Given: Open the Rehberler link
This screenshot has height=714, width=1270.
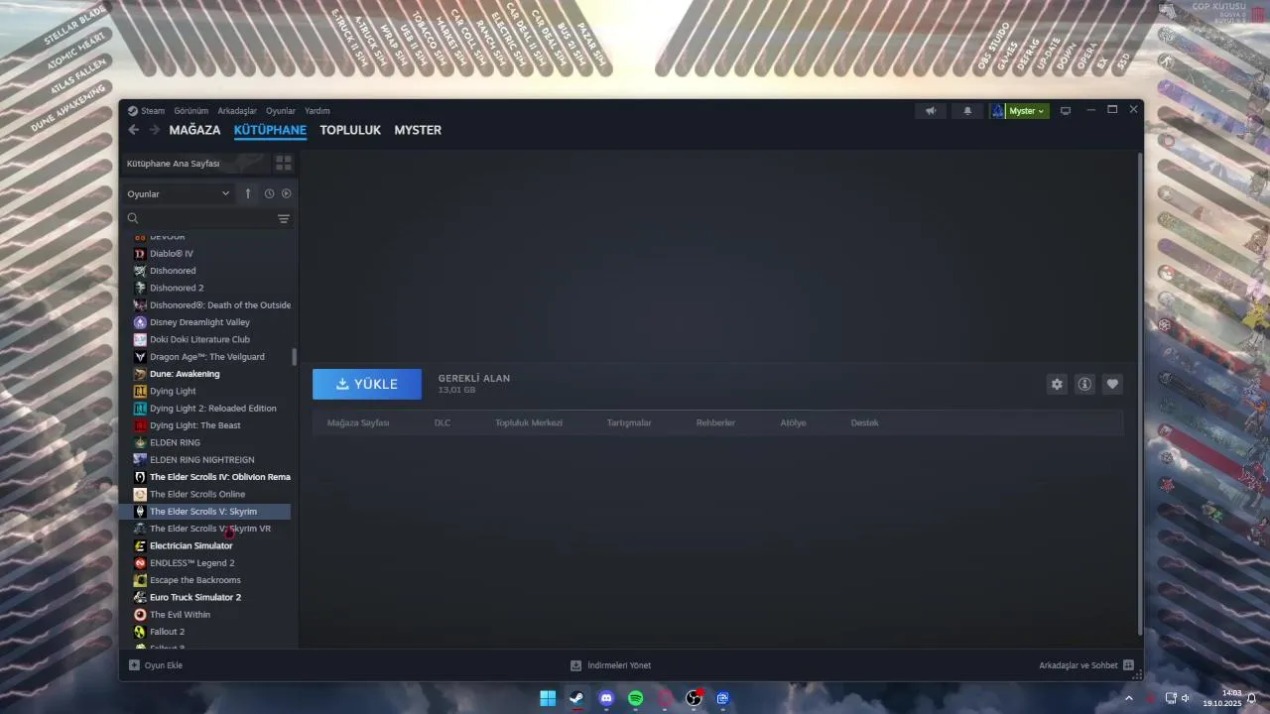Looking at the screenshot, I should click(715, 422).
